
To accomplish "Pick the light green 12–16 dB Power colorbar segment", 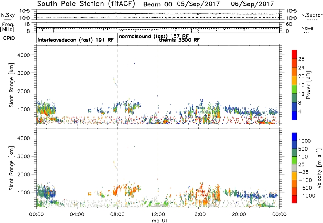I will (294, 89).
